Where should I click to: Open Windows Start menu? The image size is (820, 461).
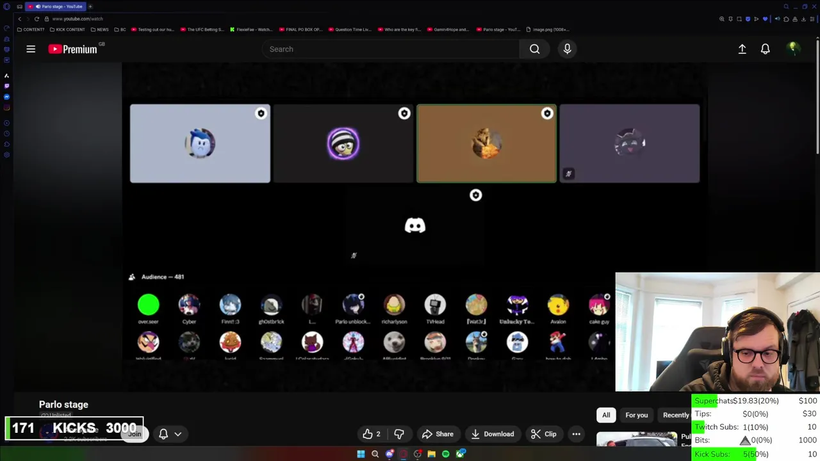tap(361, 454)
